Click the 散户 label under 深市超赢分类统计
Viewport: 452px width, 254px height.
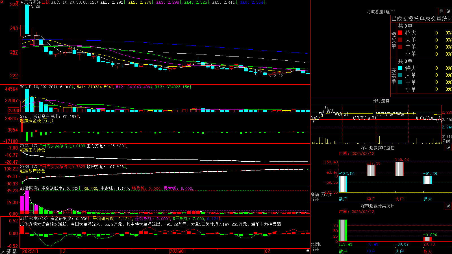[343, 251]
